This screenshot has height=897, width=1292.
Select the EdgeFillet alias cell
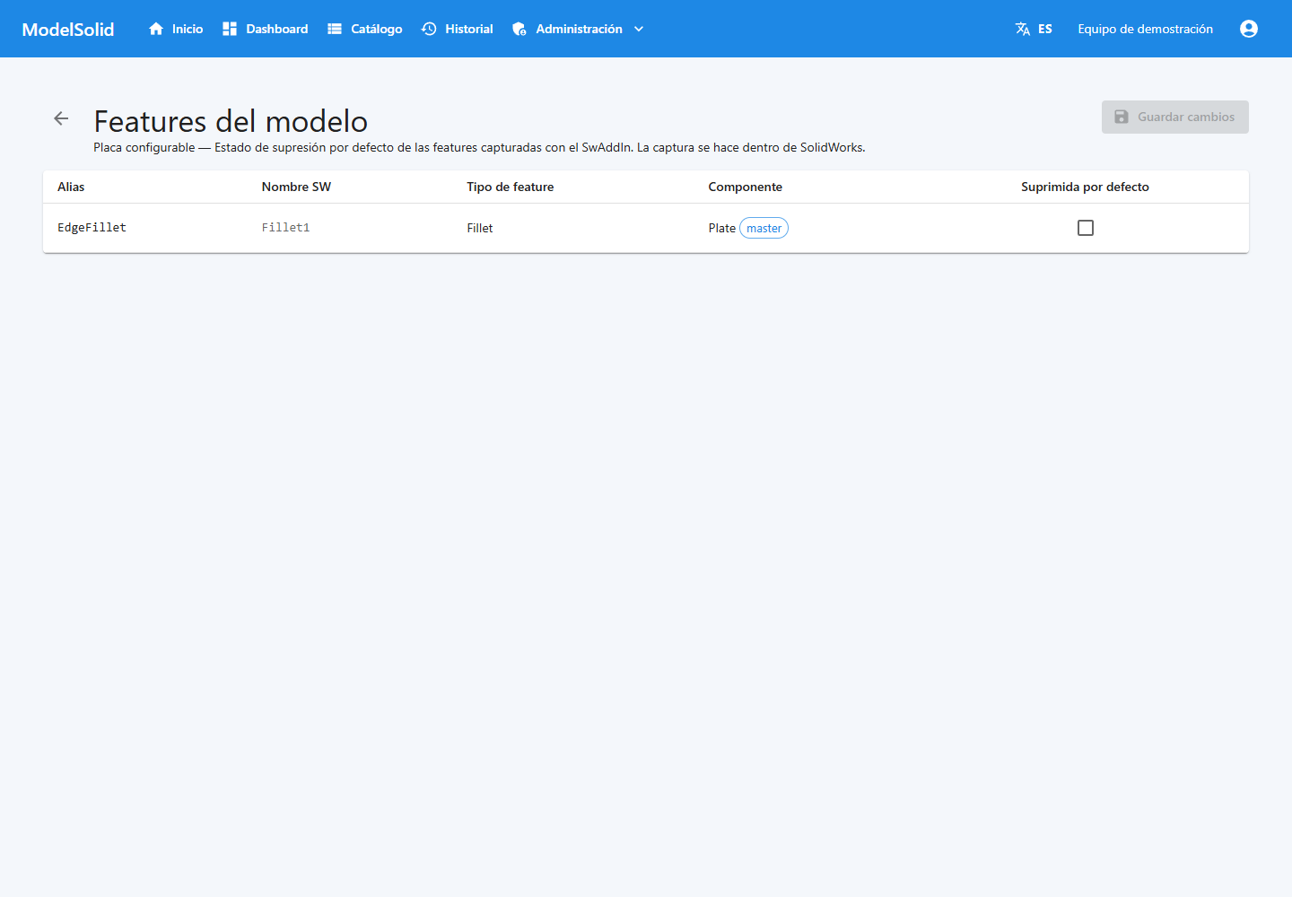(92, 228)
